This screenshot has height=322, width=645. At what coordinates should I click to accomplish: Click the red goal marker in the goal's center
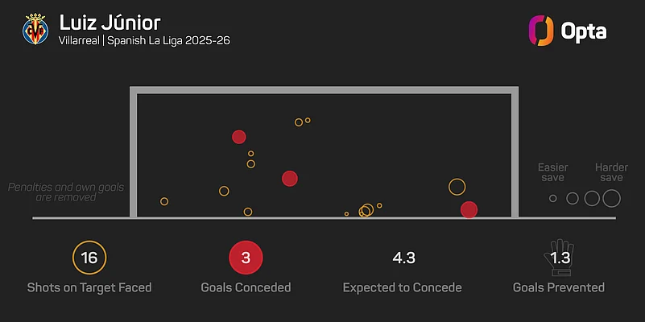point(290,179)
